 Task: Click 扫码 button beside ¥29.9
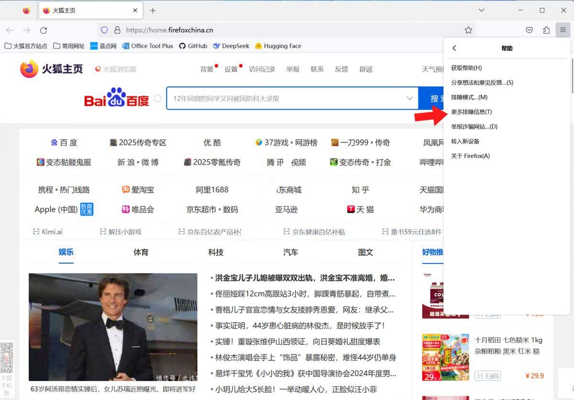pos(487,376)
